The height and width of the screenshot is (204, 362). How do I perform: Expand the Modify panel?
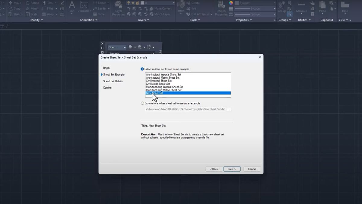pyautogui.click(x=37, y=20)
